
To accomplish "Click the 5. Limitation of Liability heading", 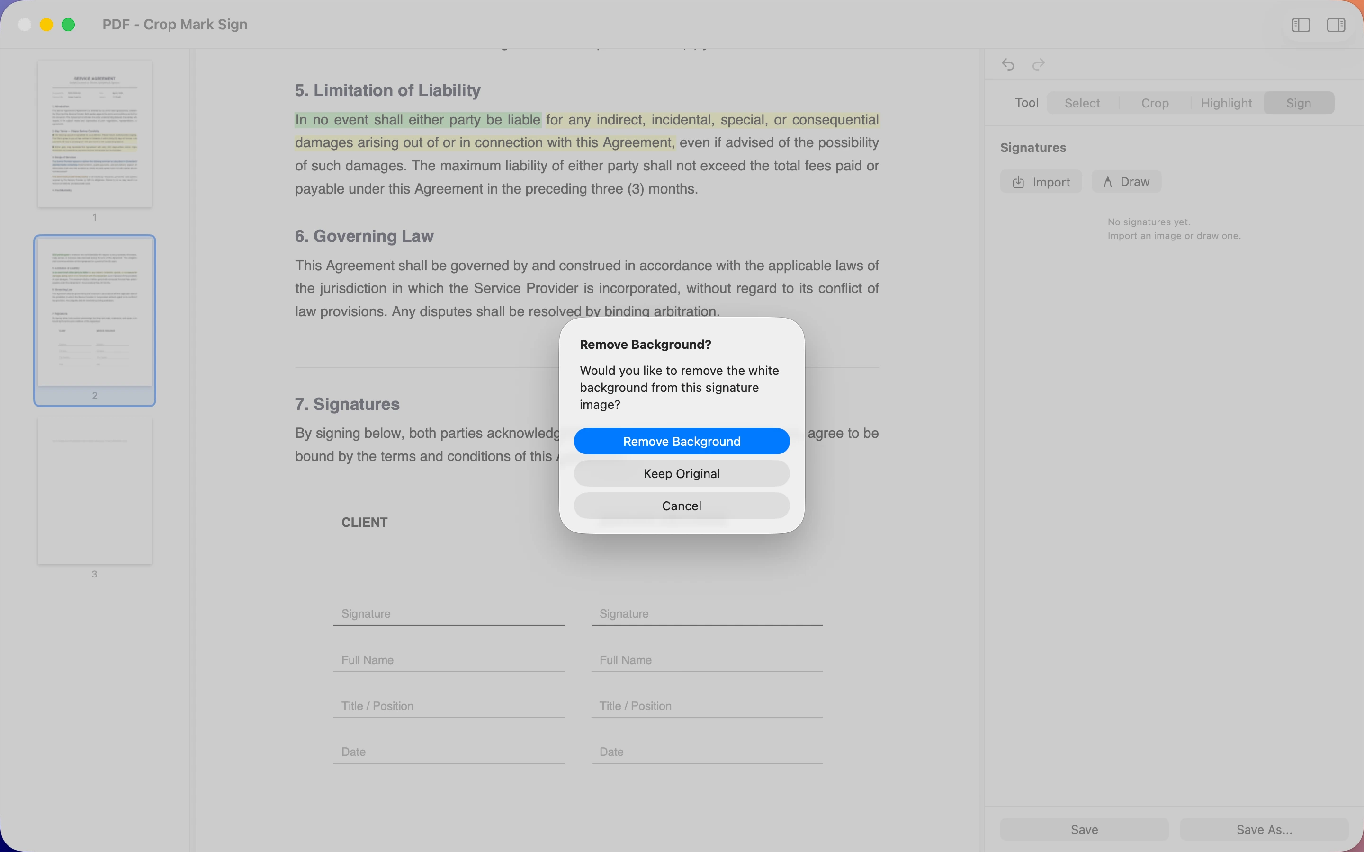I will coord(388,90).
